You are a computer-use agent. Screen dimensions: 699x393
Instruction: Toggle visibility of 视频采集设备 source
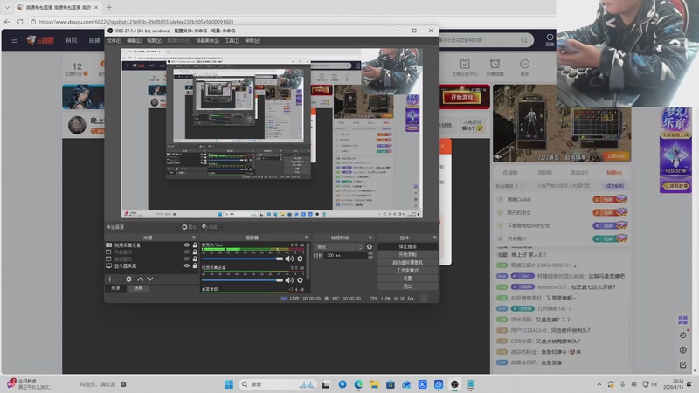click(187, 245)
